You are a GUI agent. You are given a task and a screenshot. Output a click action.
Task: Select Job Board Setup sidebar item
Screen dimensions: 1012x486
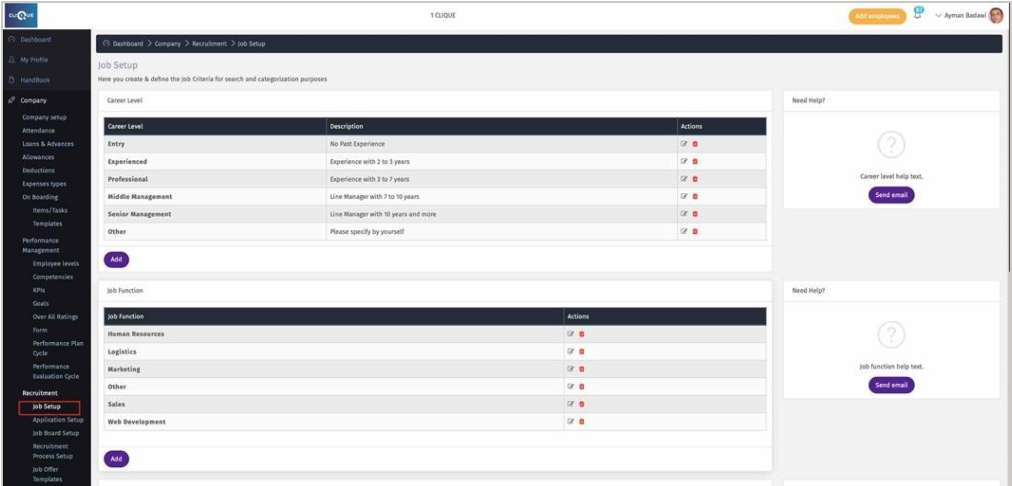pos(56,433)
